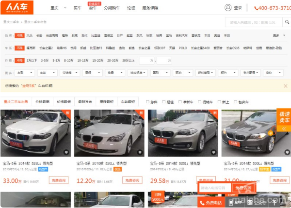Click 免费咨询 button for 33.00万 car
291x208 pixels.
coord(59,180)
